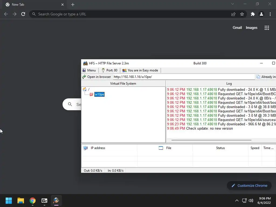
Task: Open File Explorer from the taskbar
Action: [21, 201]
